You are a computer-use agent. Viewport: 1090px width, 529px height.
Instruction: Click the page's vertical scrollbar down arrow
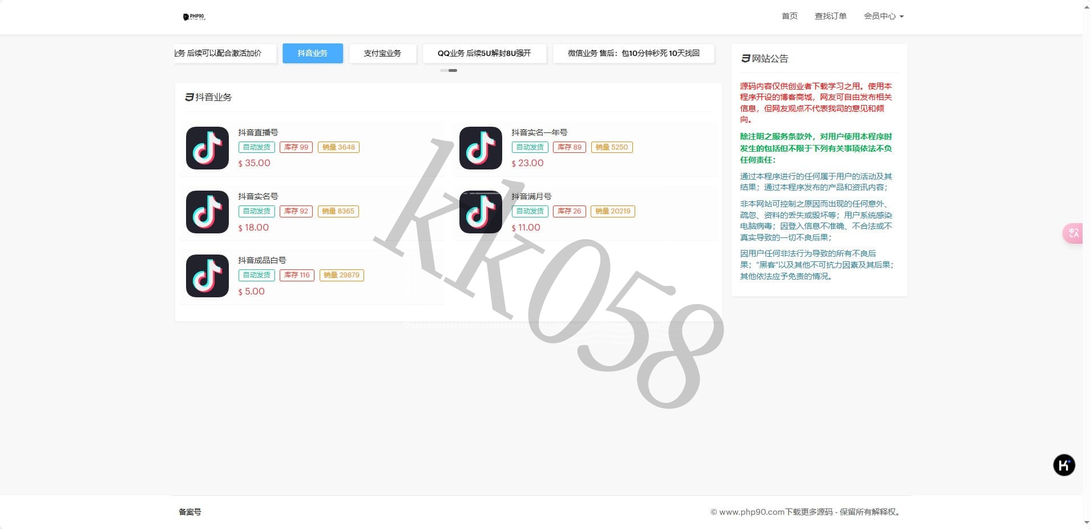[1086, 522]
